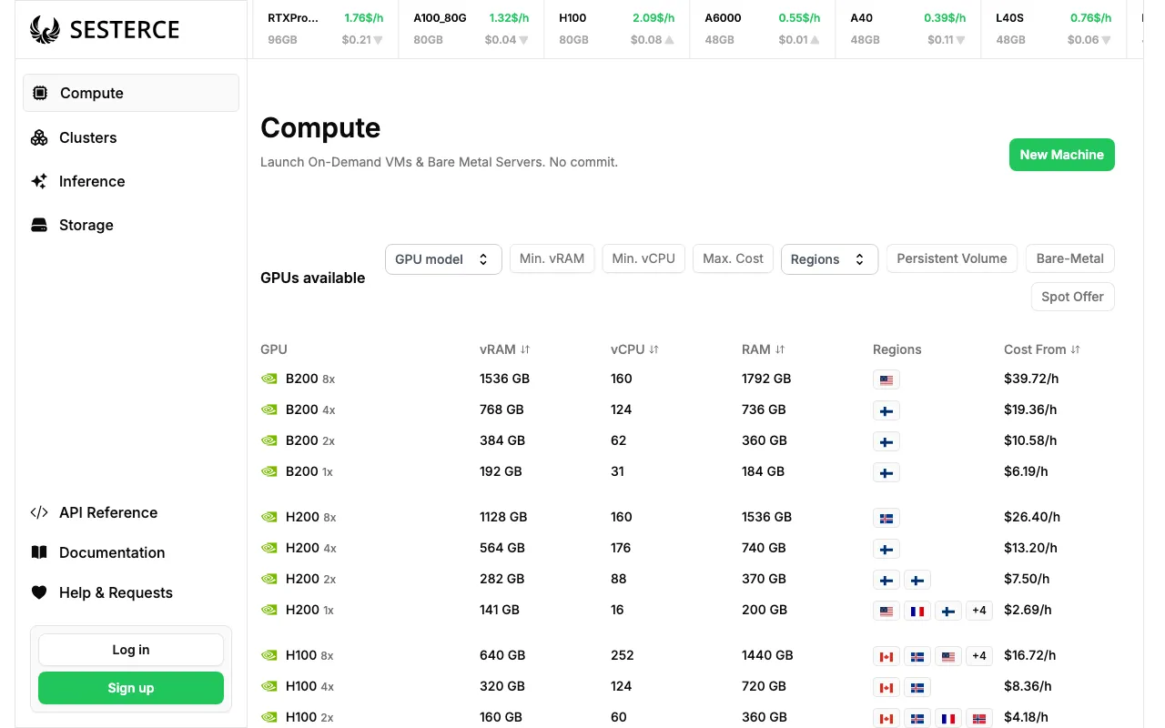Click the +4 regions badge on H200 1x row
This screenshot has height=728, width=1165.
pyautogui.click(x=979, y=611)
